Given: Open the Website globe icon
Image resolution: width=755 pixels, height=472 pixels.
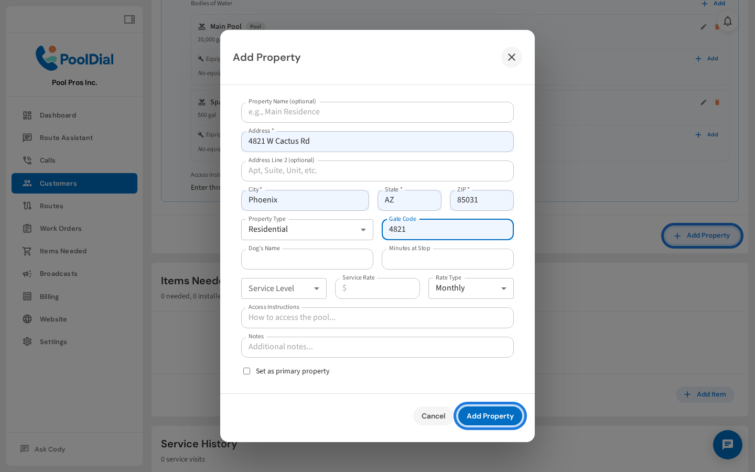Looking at the screenshot, I should [x=27, y=319].
